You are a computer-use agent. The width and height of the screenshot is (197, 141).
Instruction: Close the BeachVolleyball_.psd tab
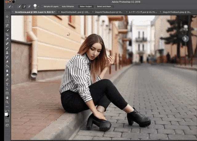click(59, 12)
